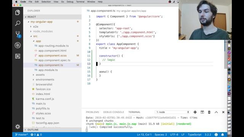Open the Help menu

100,2
